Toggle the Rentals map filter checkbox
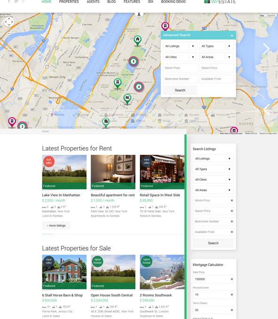 48,115
